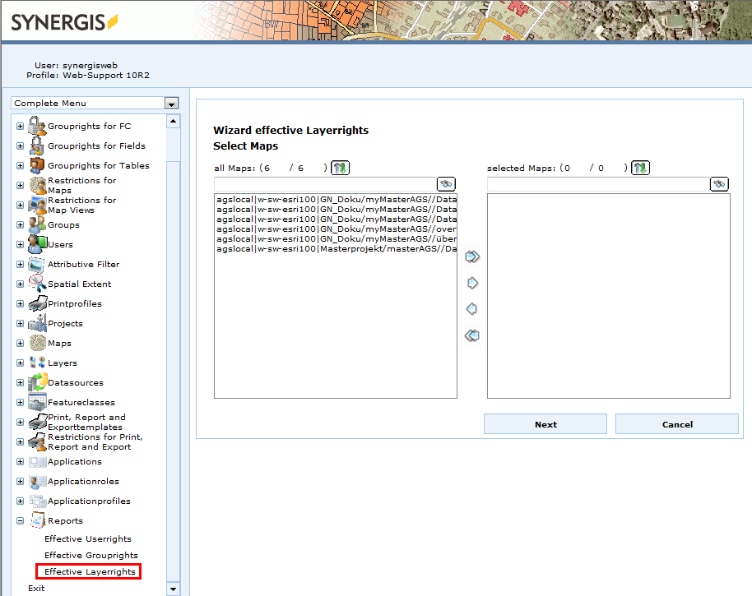Click the filter icon beside all Maps search field
The height and width of the screenshot is (596, 752).
(446, 184)
